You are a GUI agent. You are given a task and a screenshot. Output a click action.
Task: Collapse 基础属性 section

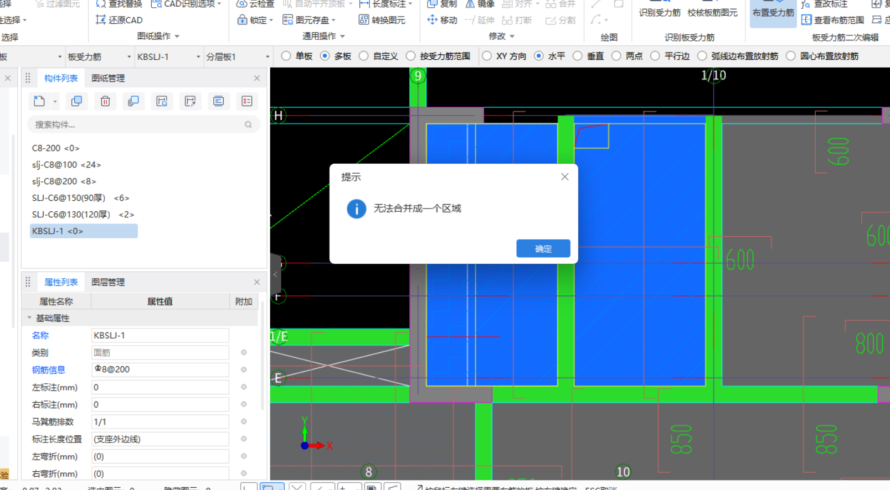tap(29, 318)
